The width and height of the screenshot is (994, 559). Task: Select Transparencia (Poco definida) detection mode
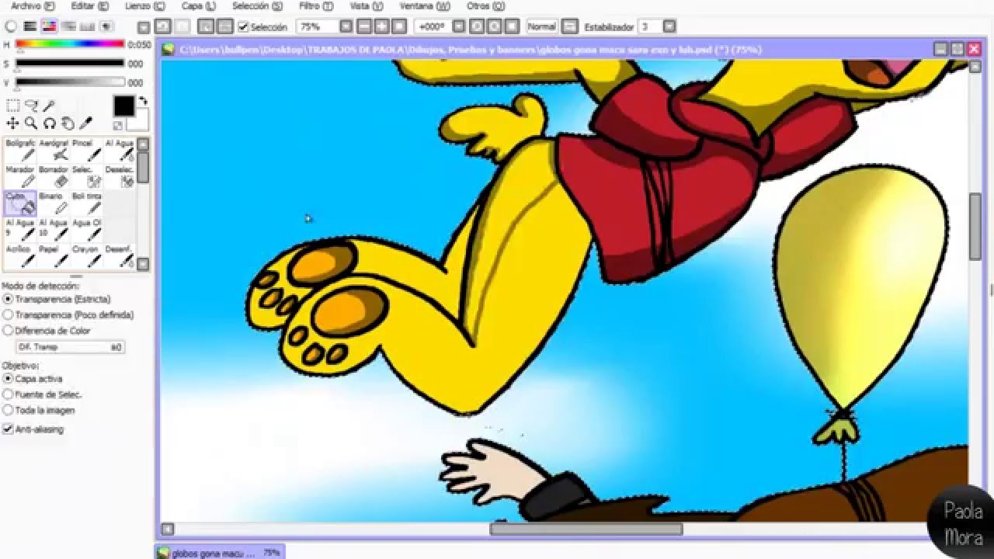pyautogui.click(x=68, y=314)
